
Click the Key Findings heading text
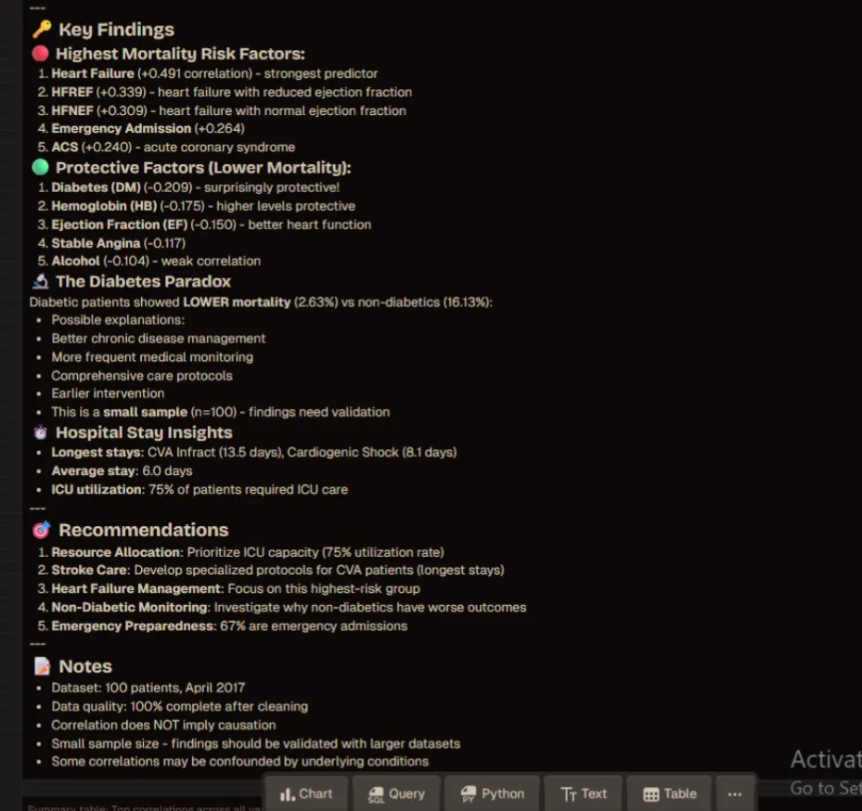[117, 29]
